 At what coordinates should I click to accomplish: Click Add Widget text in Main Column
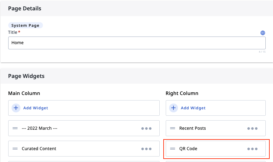(36, 108)
